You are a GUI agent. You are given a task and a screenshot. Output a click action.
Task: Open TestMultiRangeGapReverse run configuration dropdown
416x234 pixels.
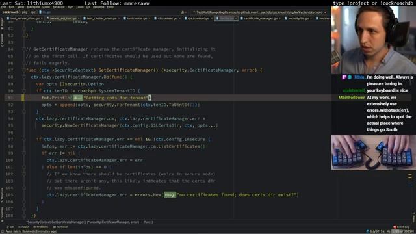click(259, 12)
